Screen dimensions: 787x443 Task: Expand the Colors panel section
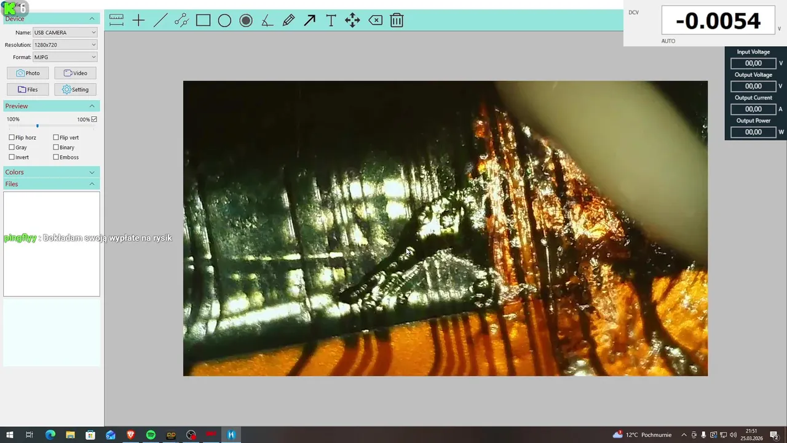coord(92,172)
